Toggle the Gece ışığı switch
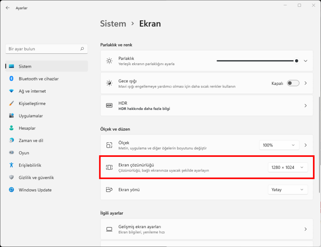321x247 pixels. (x=293, y=83)
